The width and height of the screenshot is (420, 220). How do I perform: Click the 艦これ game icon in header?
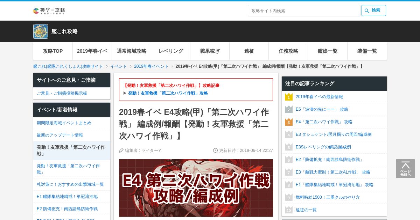coord(41,31)
